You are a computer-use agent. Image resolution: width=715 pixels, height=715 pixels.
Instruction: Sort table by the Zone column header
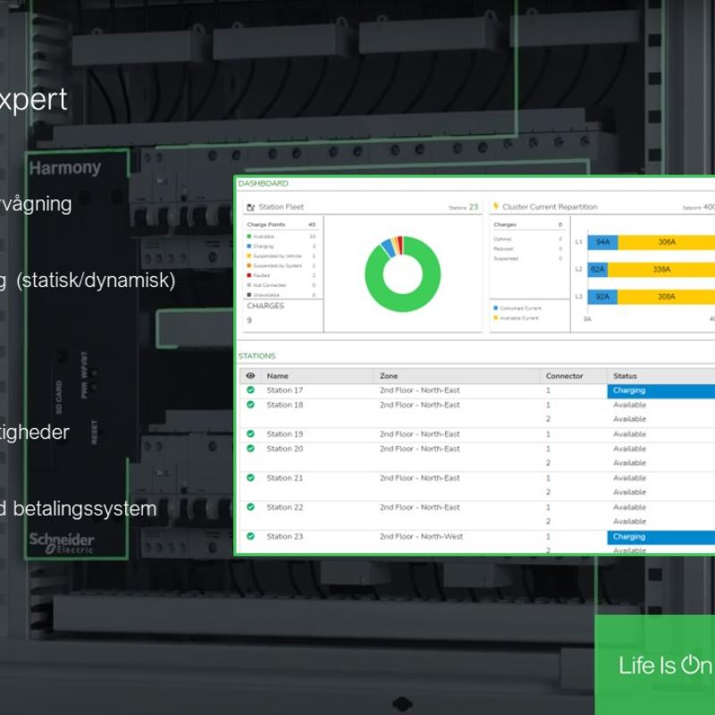tap(389, 375)
